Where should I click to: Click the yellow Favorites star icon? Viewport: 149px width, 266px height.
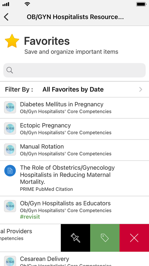tap(12, 41)
